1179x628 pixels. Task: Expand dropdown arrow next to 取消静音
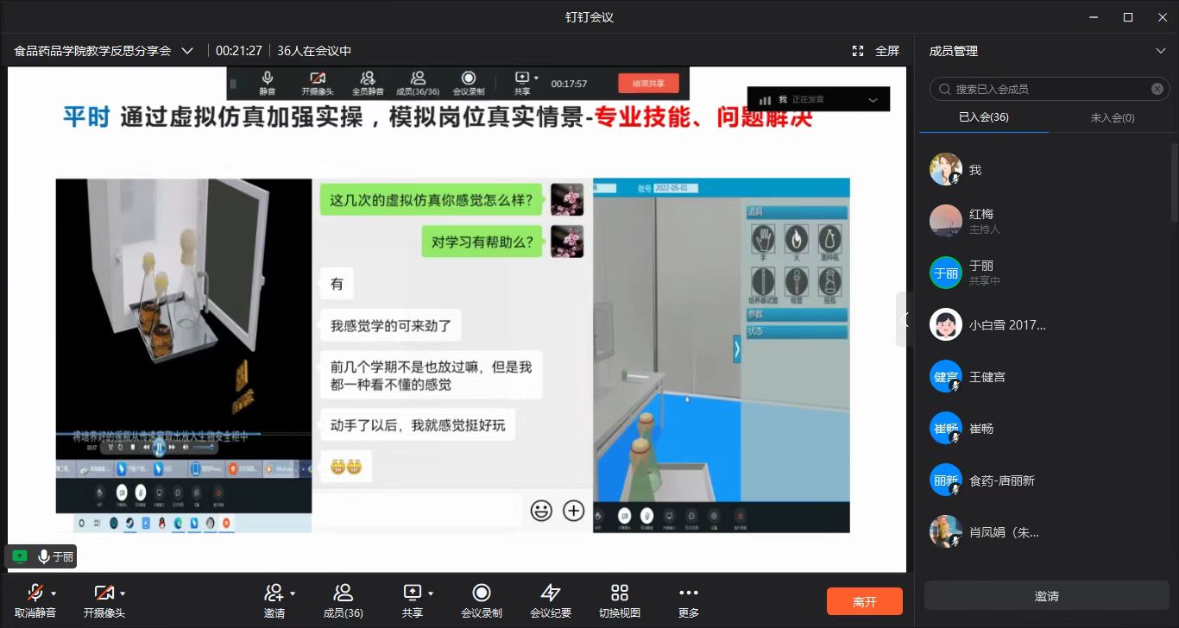tap(54, 593)
